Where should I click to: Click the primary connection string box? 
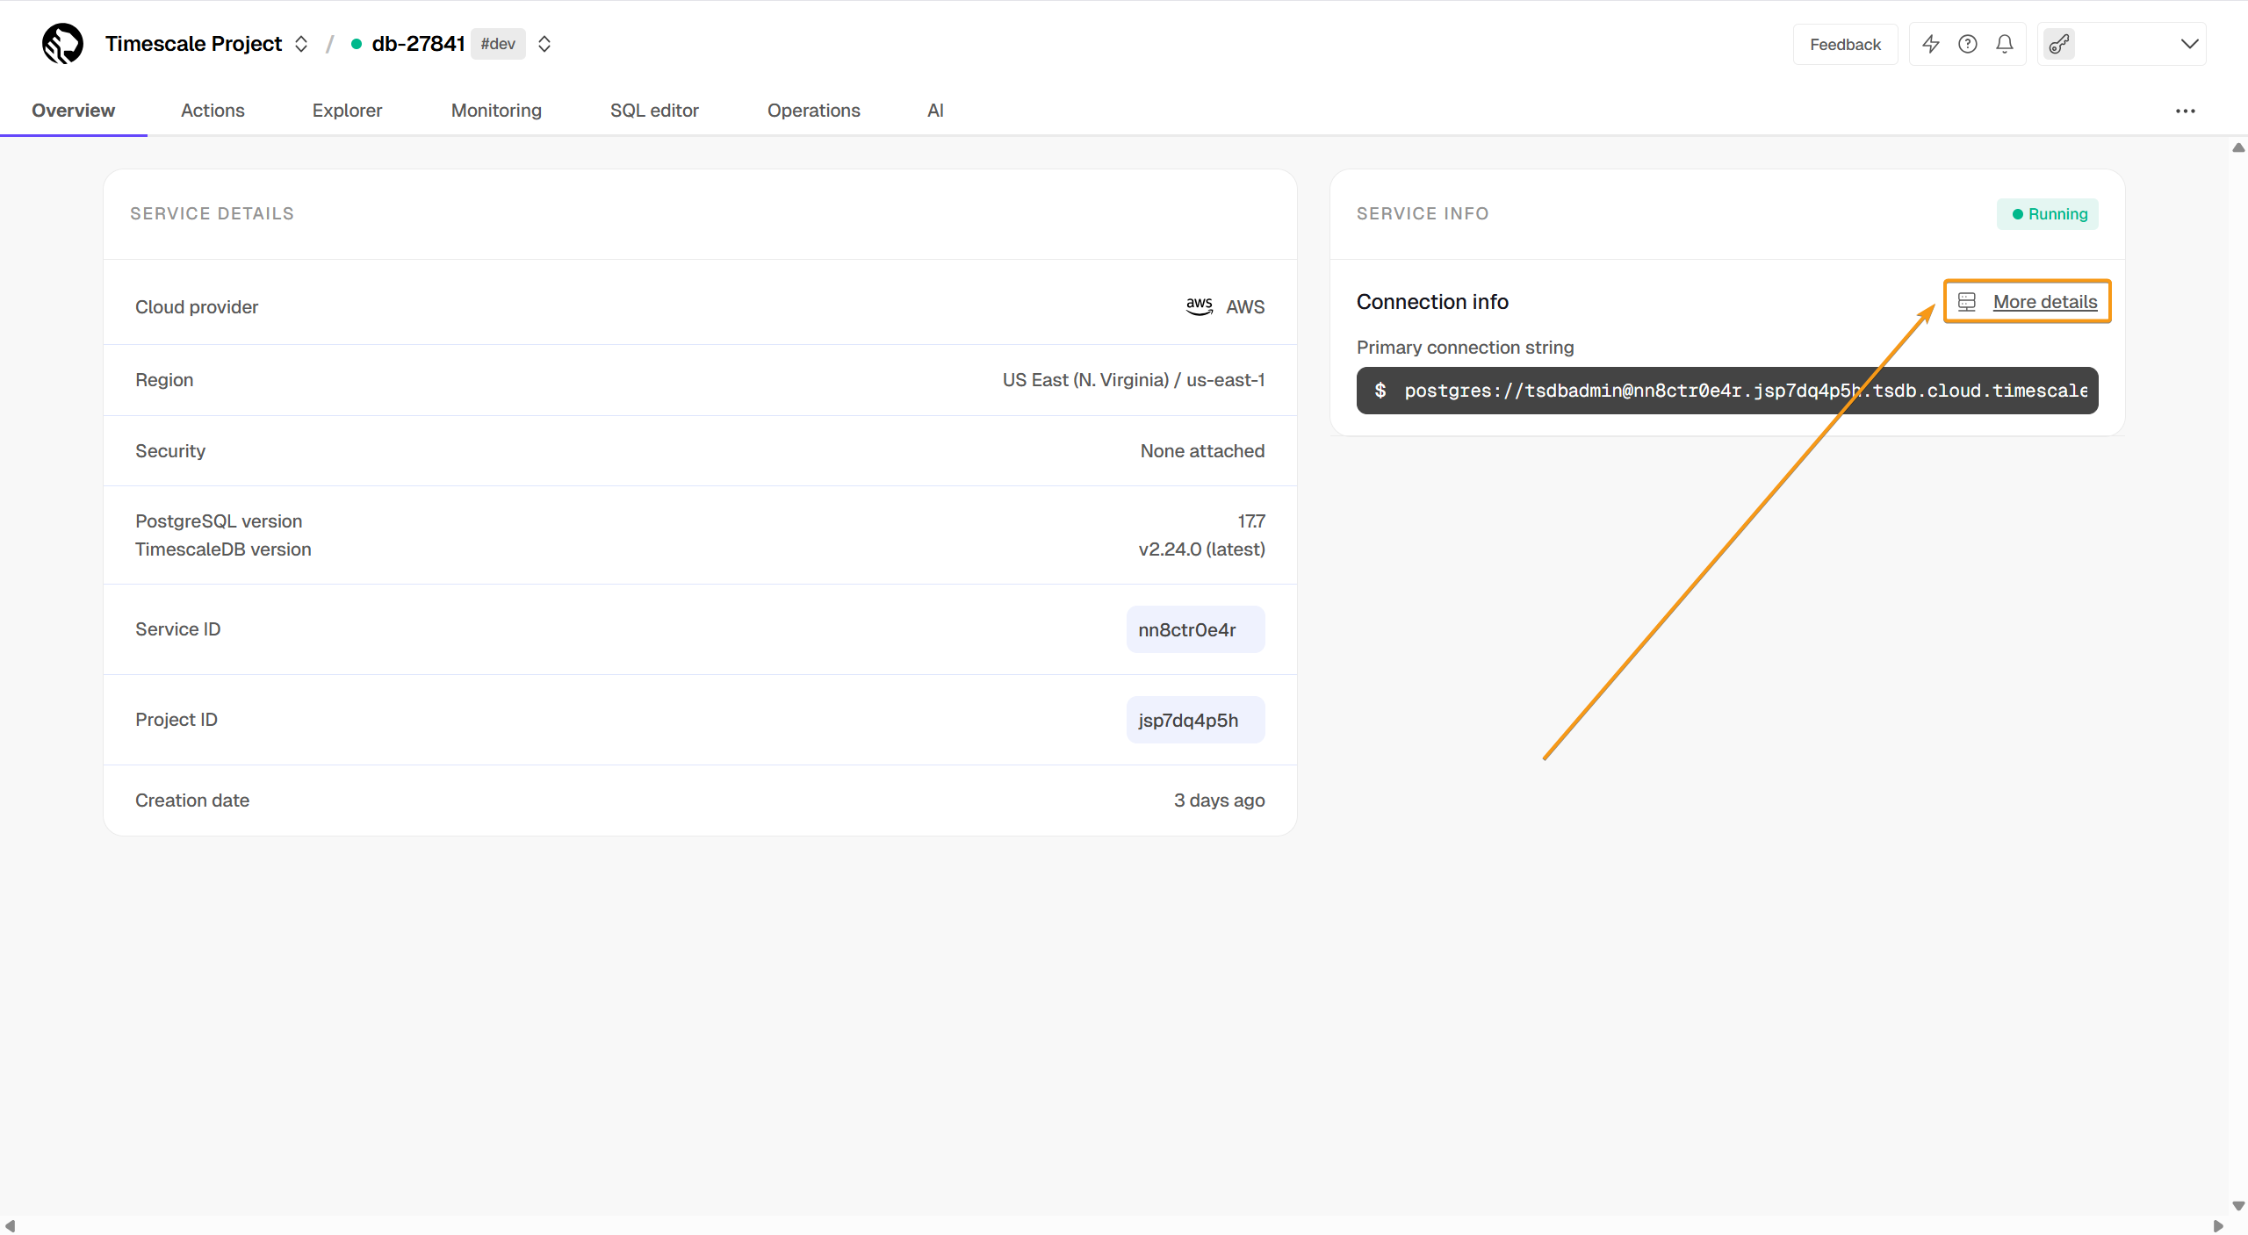pyautogui.click(x=1726, y=391)
